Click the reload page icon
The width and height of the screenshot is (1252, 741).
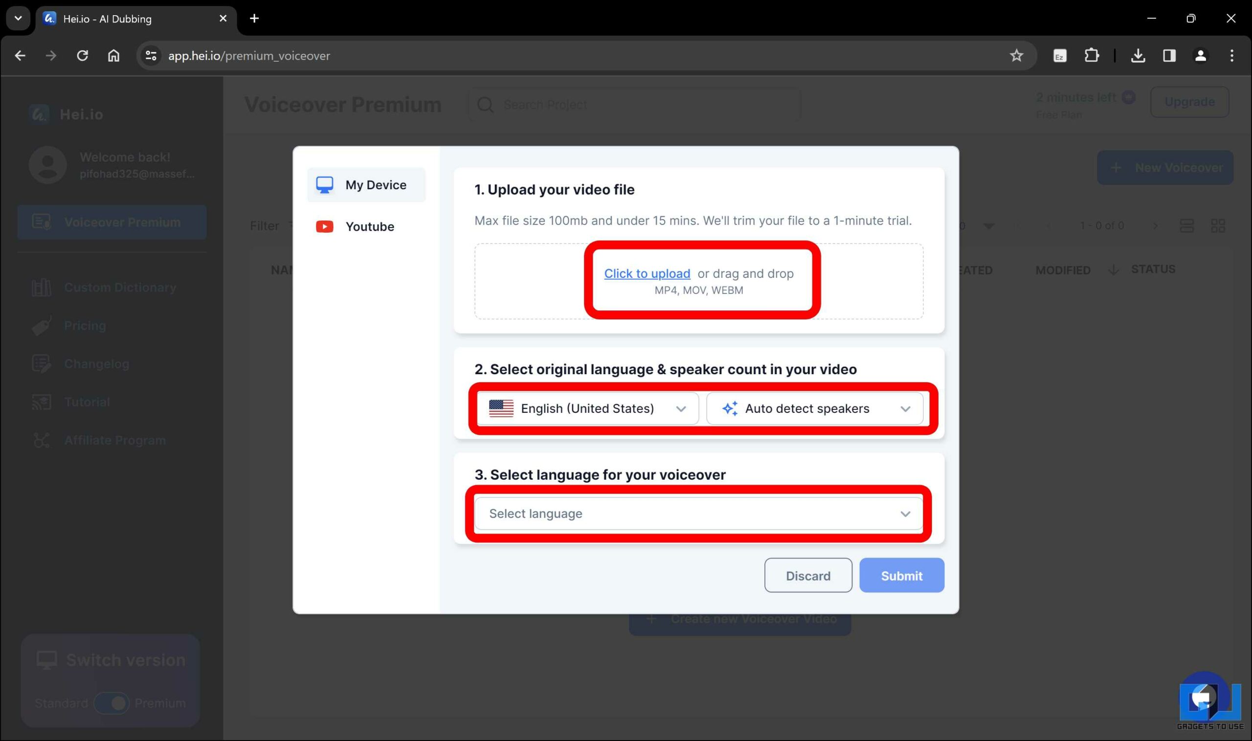click(82, 55)
